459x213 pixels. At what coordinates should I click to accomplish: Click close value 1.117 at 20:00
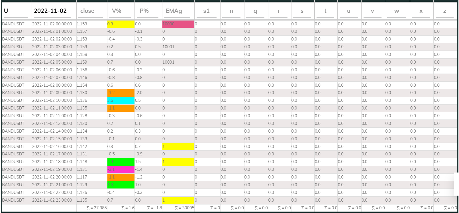coord(92,177)
